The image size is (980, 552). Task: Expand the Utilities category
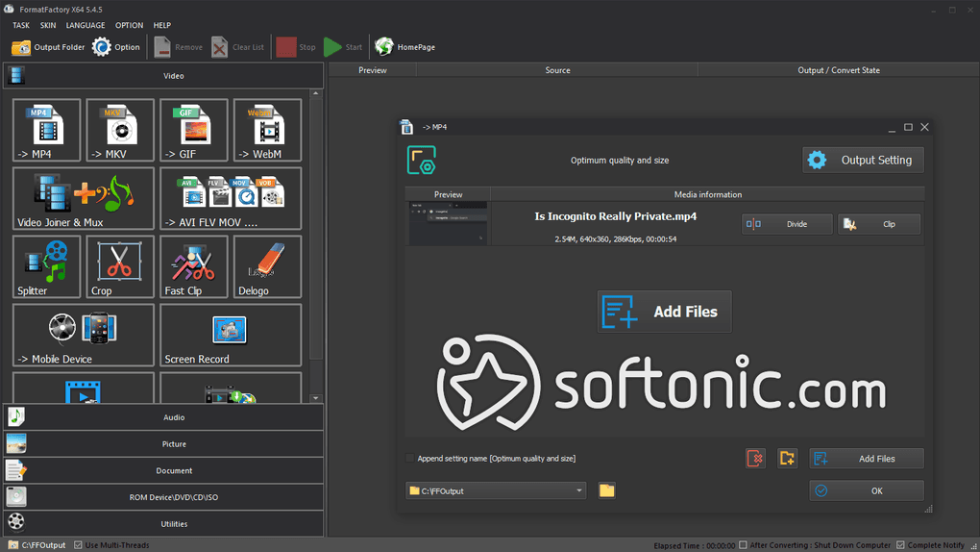(163, 524)
